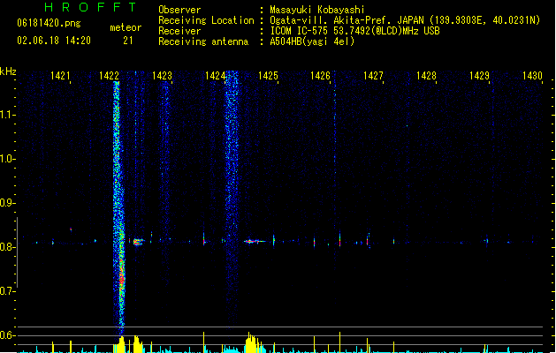556x353 pixels.
Task: Click the 0.9 kHz frequency label
Action: (7, 203)
